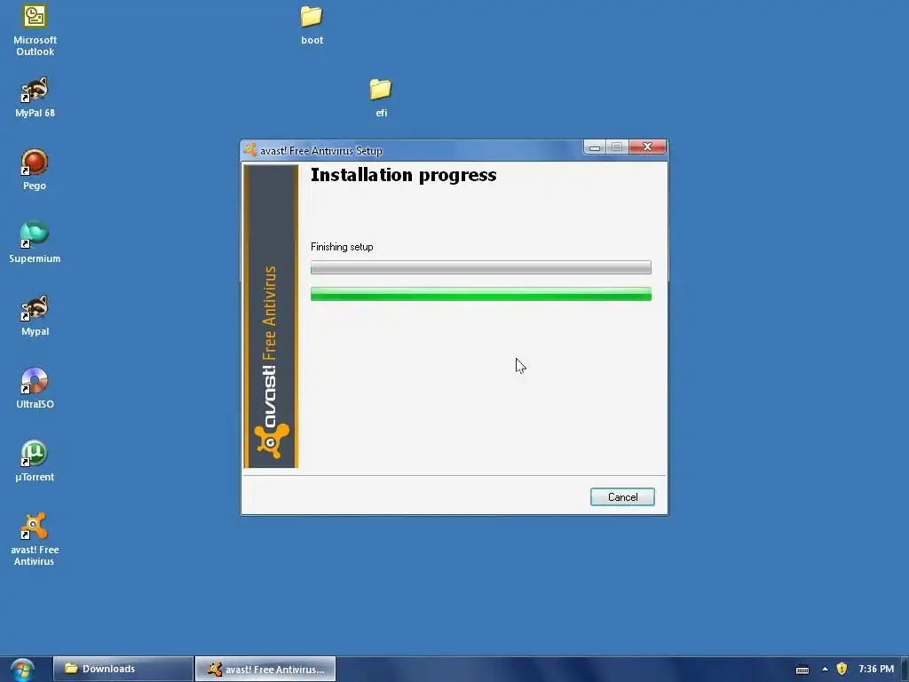Click the green overall progress bar

480,294
